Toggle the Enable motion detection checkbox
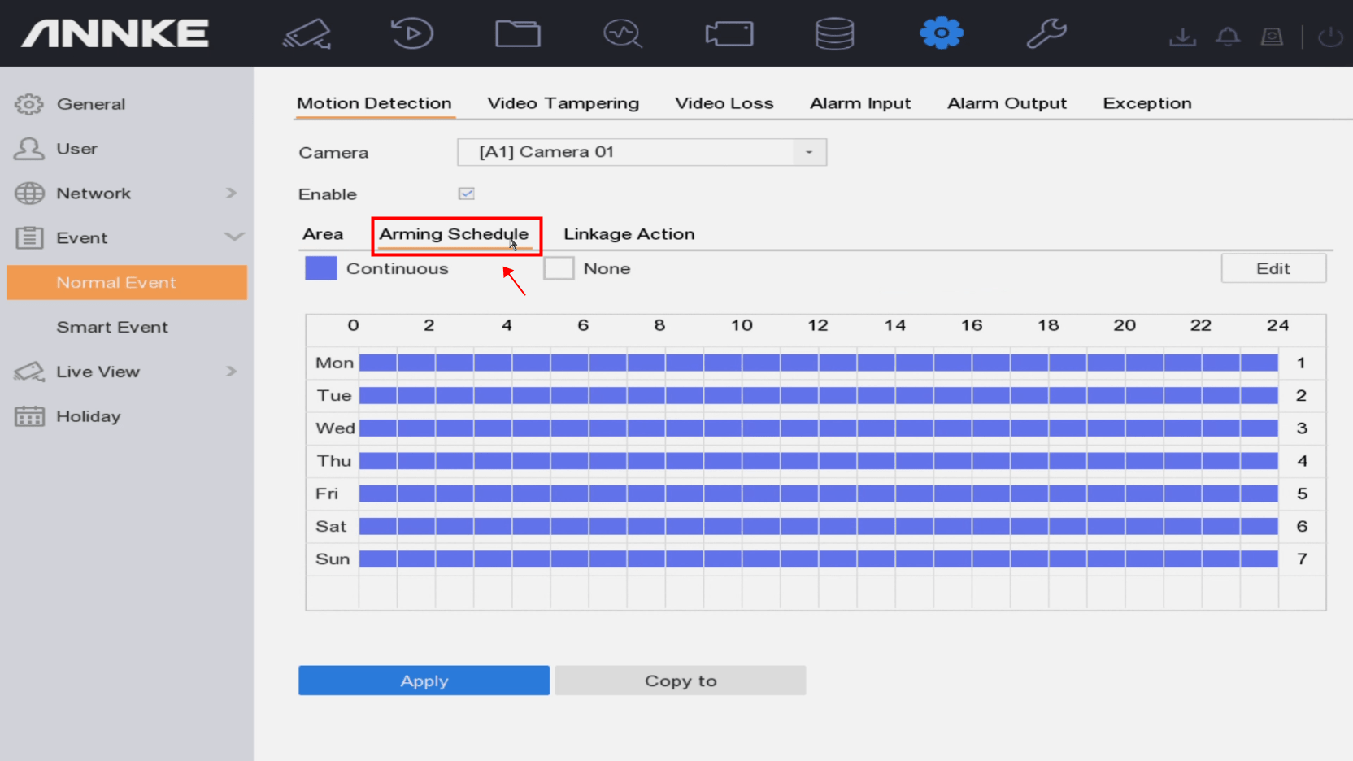This screenshot has width=1353, height=761. click(x=466, y=194)
